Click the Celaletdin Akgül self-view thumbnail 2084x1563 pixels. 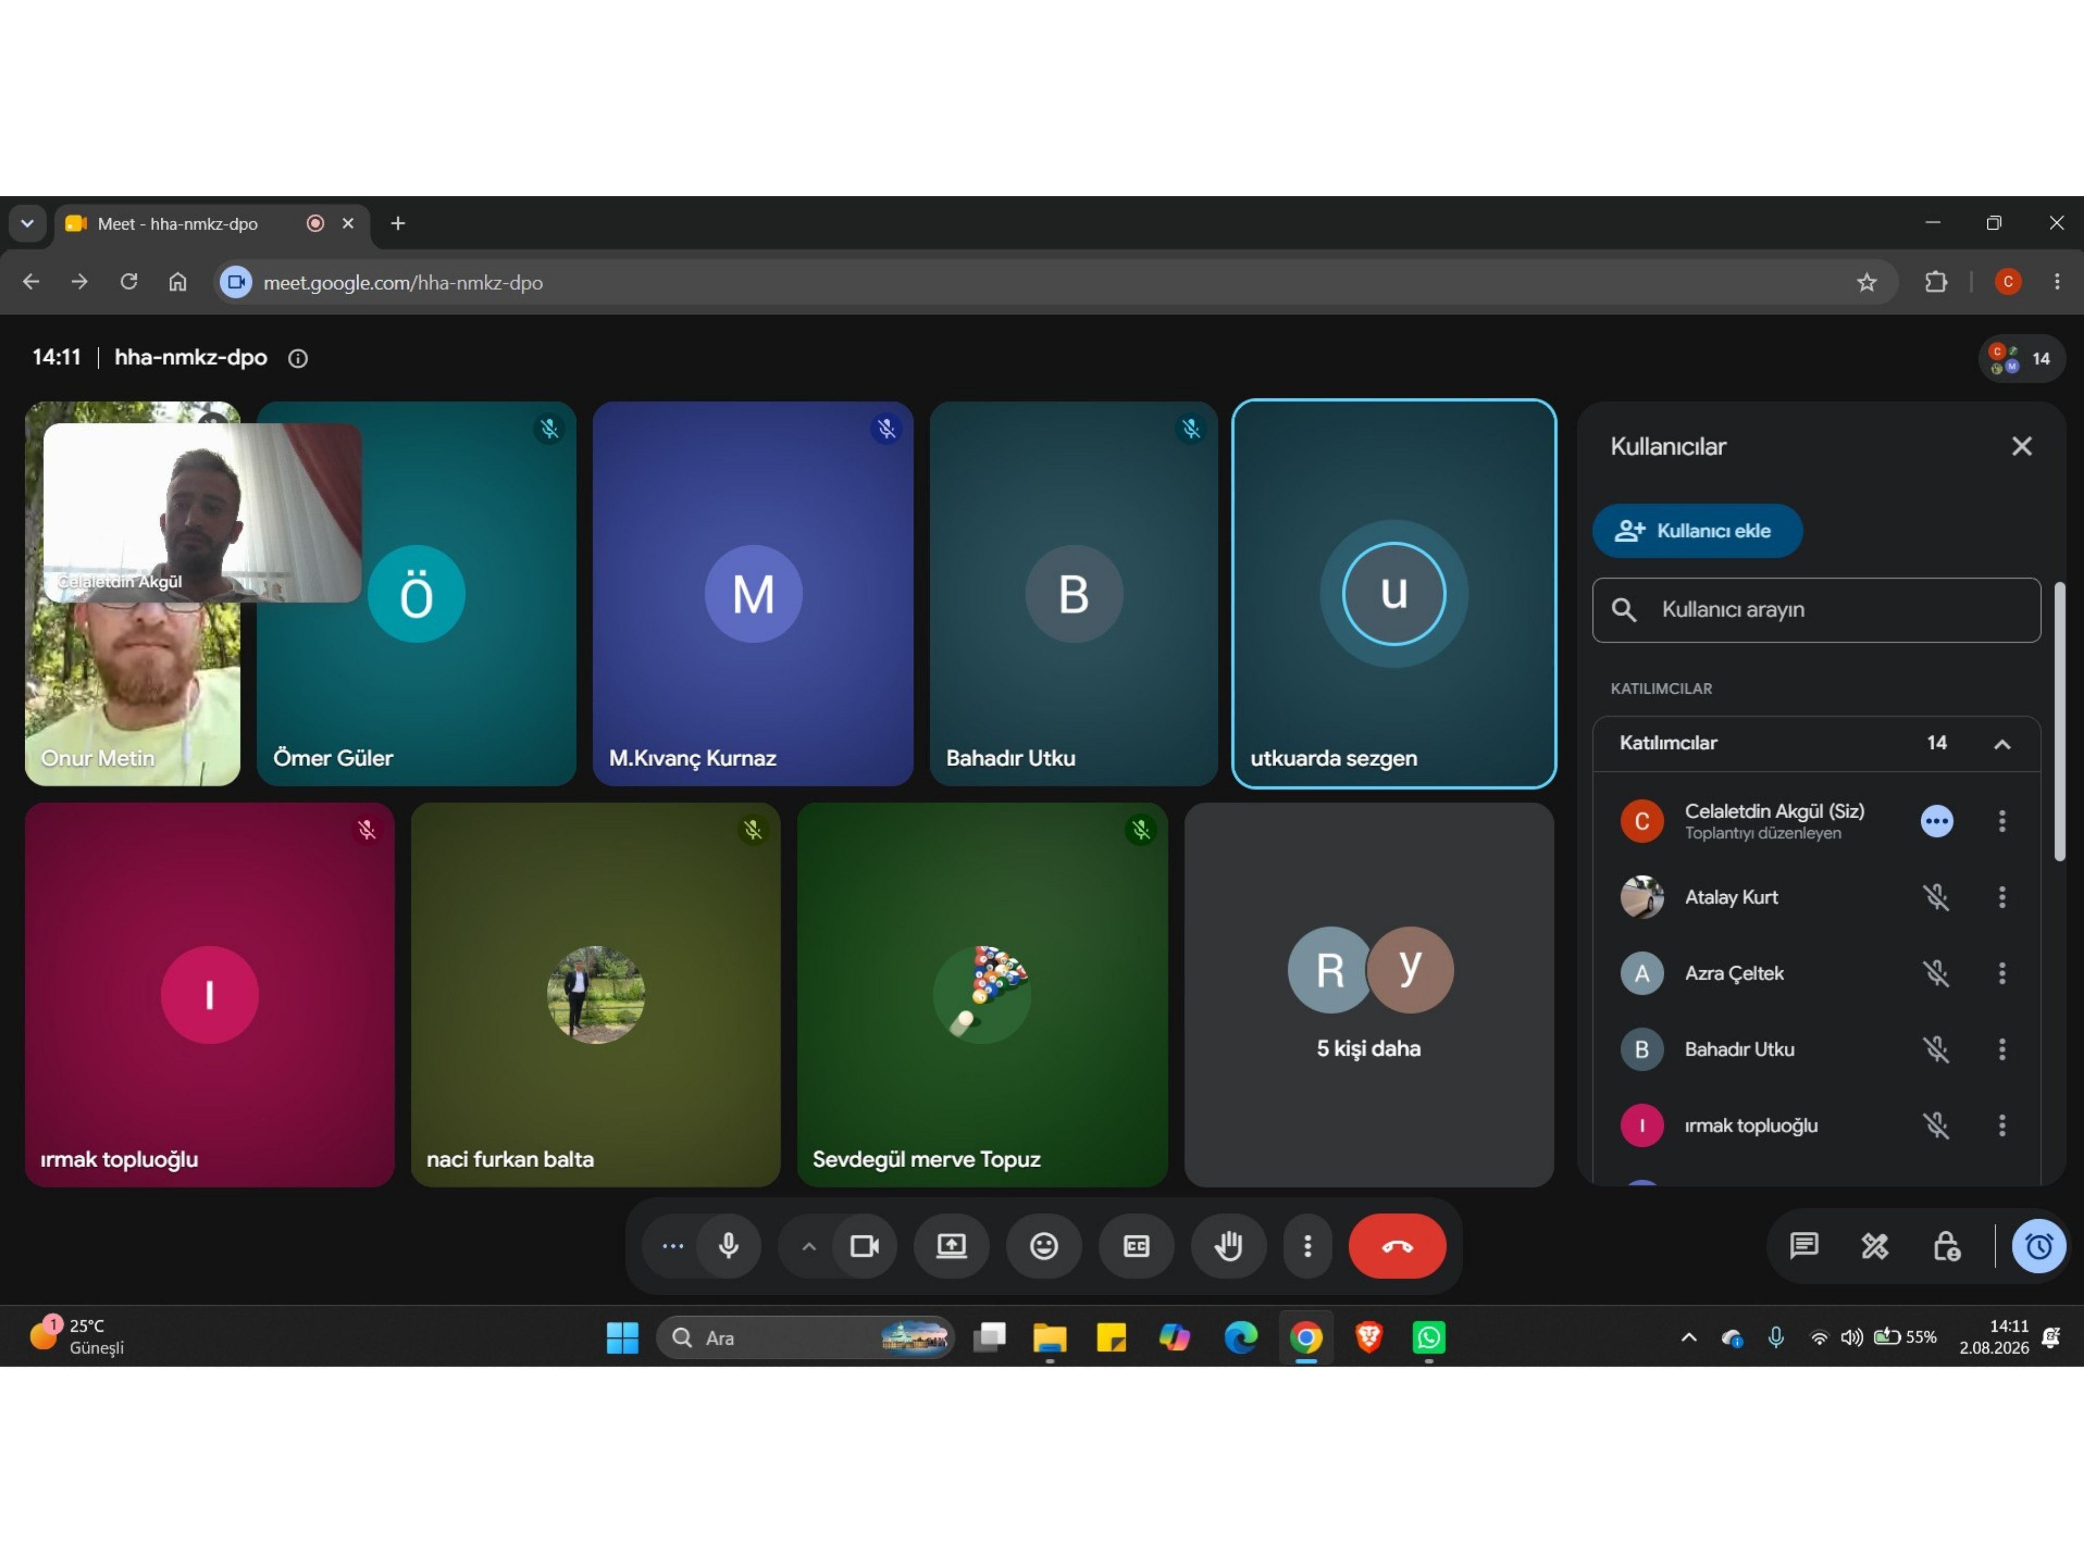[203, 513]
